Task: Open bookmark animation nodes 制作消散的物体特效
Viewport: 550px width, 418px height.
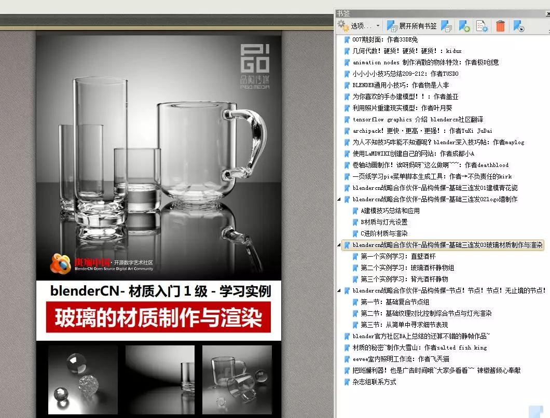Action: pos(425,62)
